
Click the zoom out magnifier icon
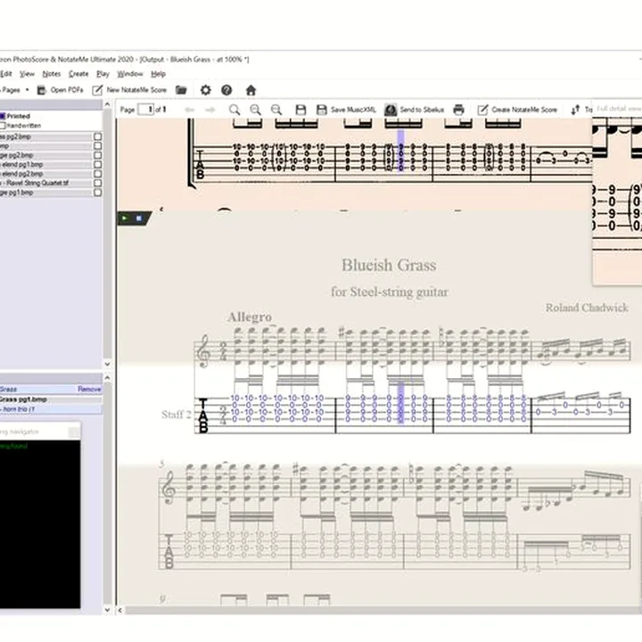276,110
